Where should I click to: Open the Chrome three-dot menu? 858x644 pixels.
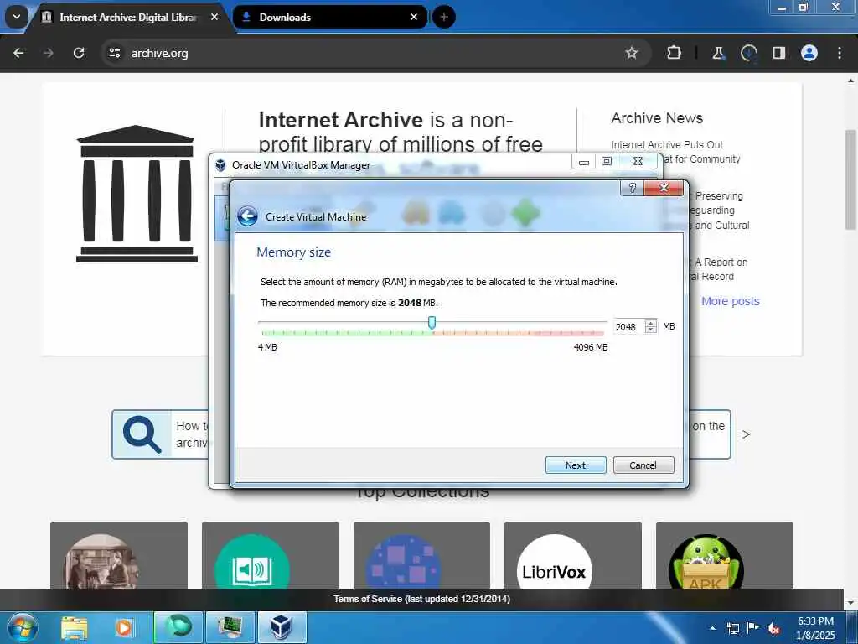coord(840,53)
